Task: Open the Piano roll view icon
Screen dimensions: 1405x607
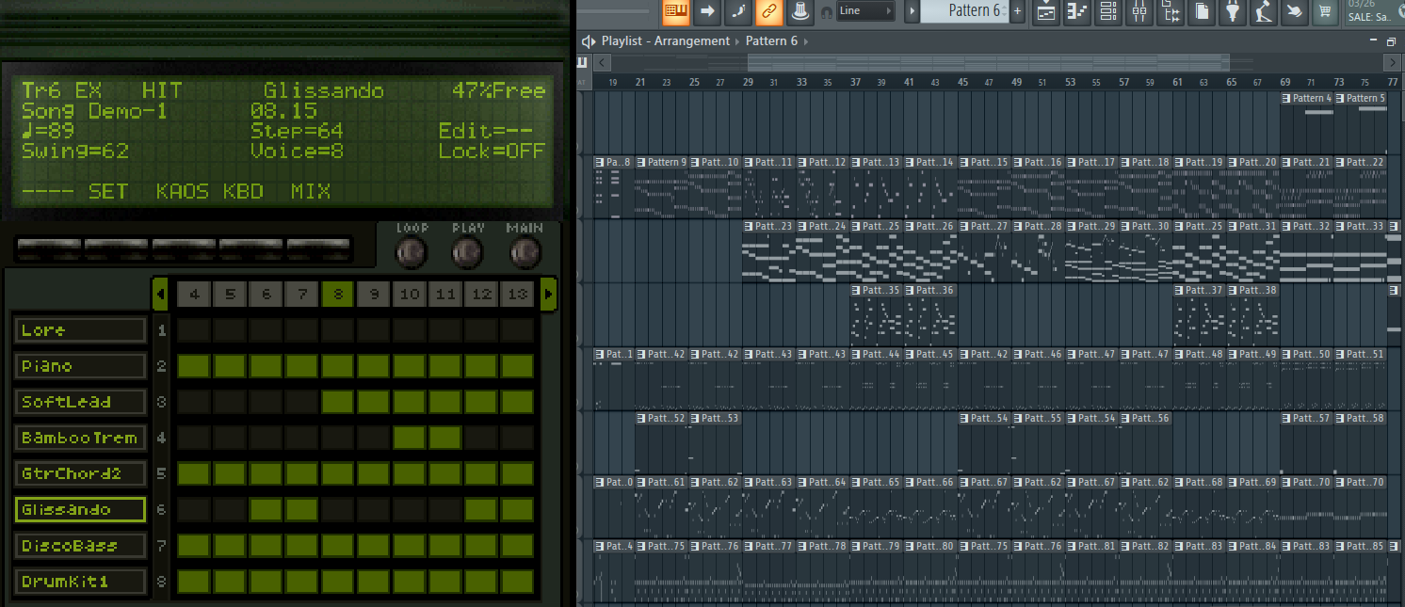Action: (x=1077, y=11)
